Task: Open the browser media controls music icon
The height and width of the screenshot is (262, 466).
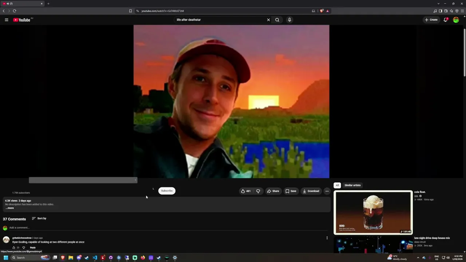Action: tap(435, 11)
